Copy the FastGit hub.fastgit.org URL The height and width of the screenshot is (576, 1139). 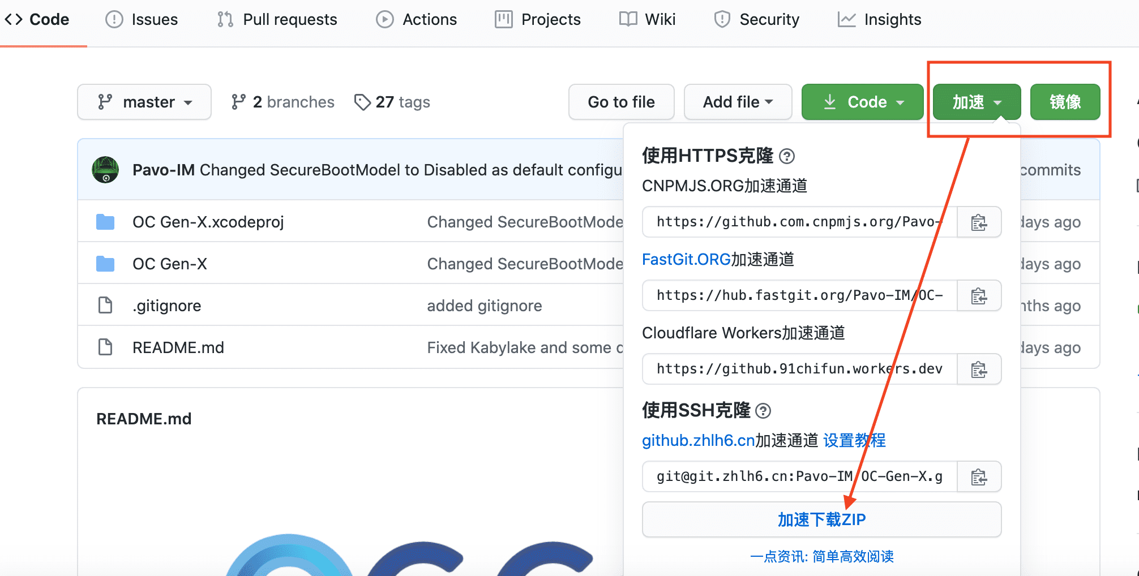click(x=979, y=295)
